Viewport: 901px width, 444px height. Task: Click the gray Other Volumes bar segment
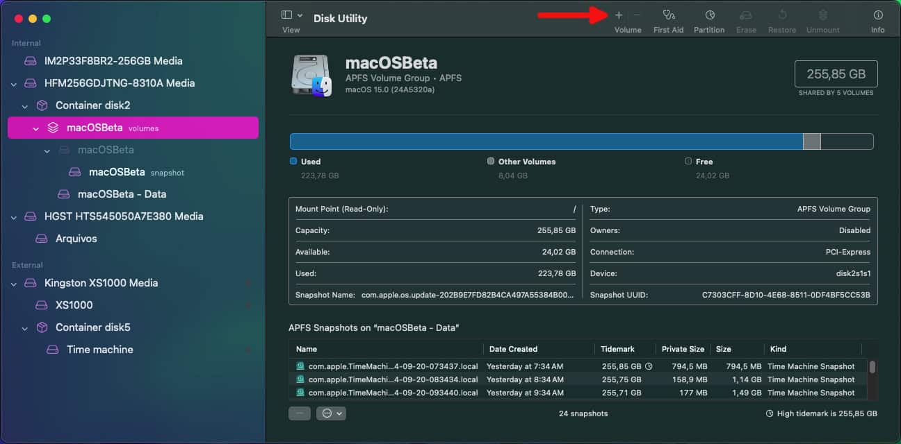[x=812, y=142]
